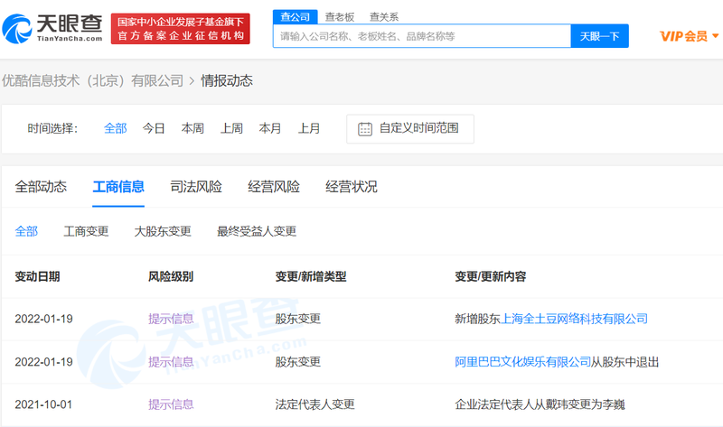Click 企业法定代表人从戴玮变更为李巍 text

click(540, 404)
